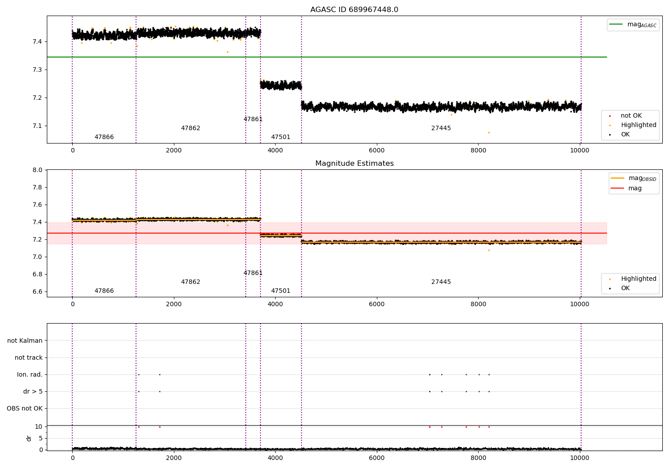Click observation label 47861 in top plot
This screenshot has height=468, width=669.
[x=253, y=119]
